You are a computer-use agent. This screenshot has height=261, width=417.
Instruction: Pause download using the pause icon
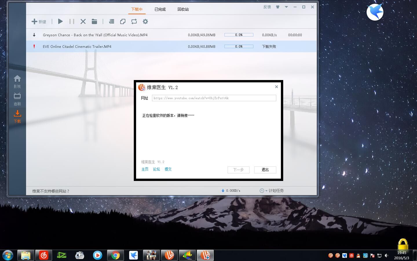pyautogui.click(x=72, y=21)
